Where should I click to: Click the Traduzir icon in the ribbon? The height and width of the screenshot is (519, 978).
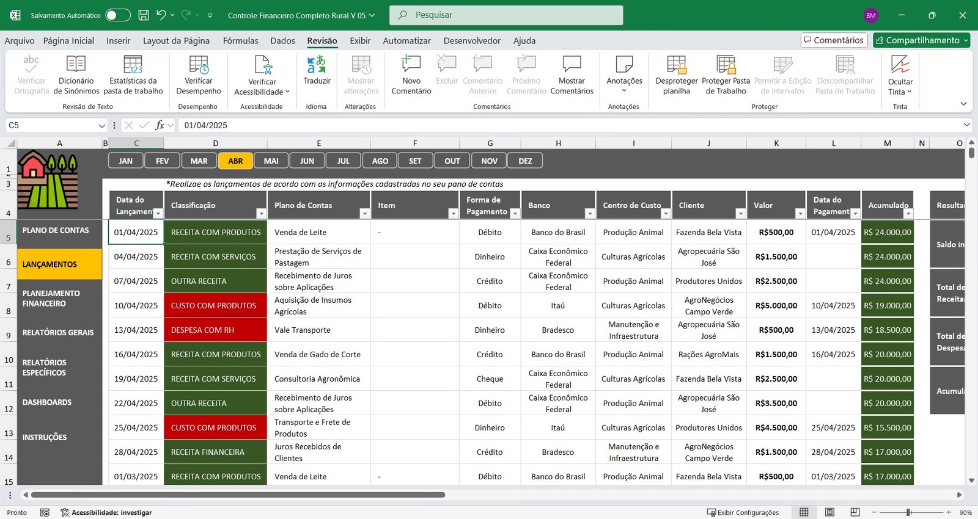pos(317,65)
